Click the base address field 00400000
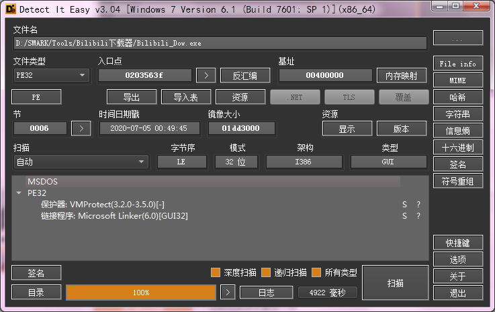The width and height of the screenshot is (495, 312). point(325,75)
